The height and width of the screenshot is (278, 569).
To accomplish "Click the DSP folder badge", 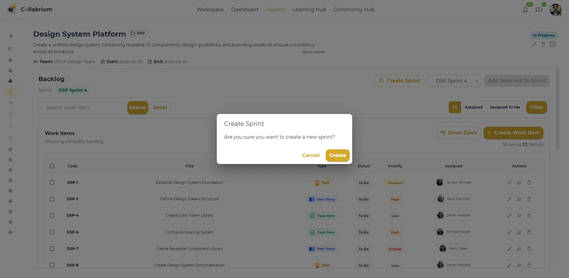I will click(138, 33).
